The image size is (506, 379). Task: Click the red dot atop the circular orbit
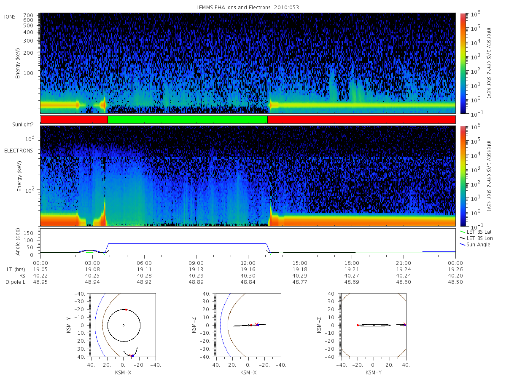click(126, 310)
